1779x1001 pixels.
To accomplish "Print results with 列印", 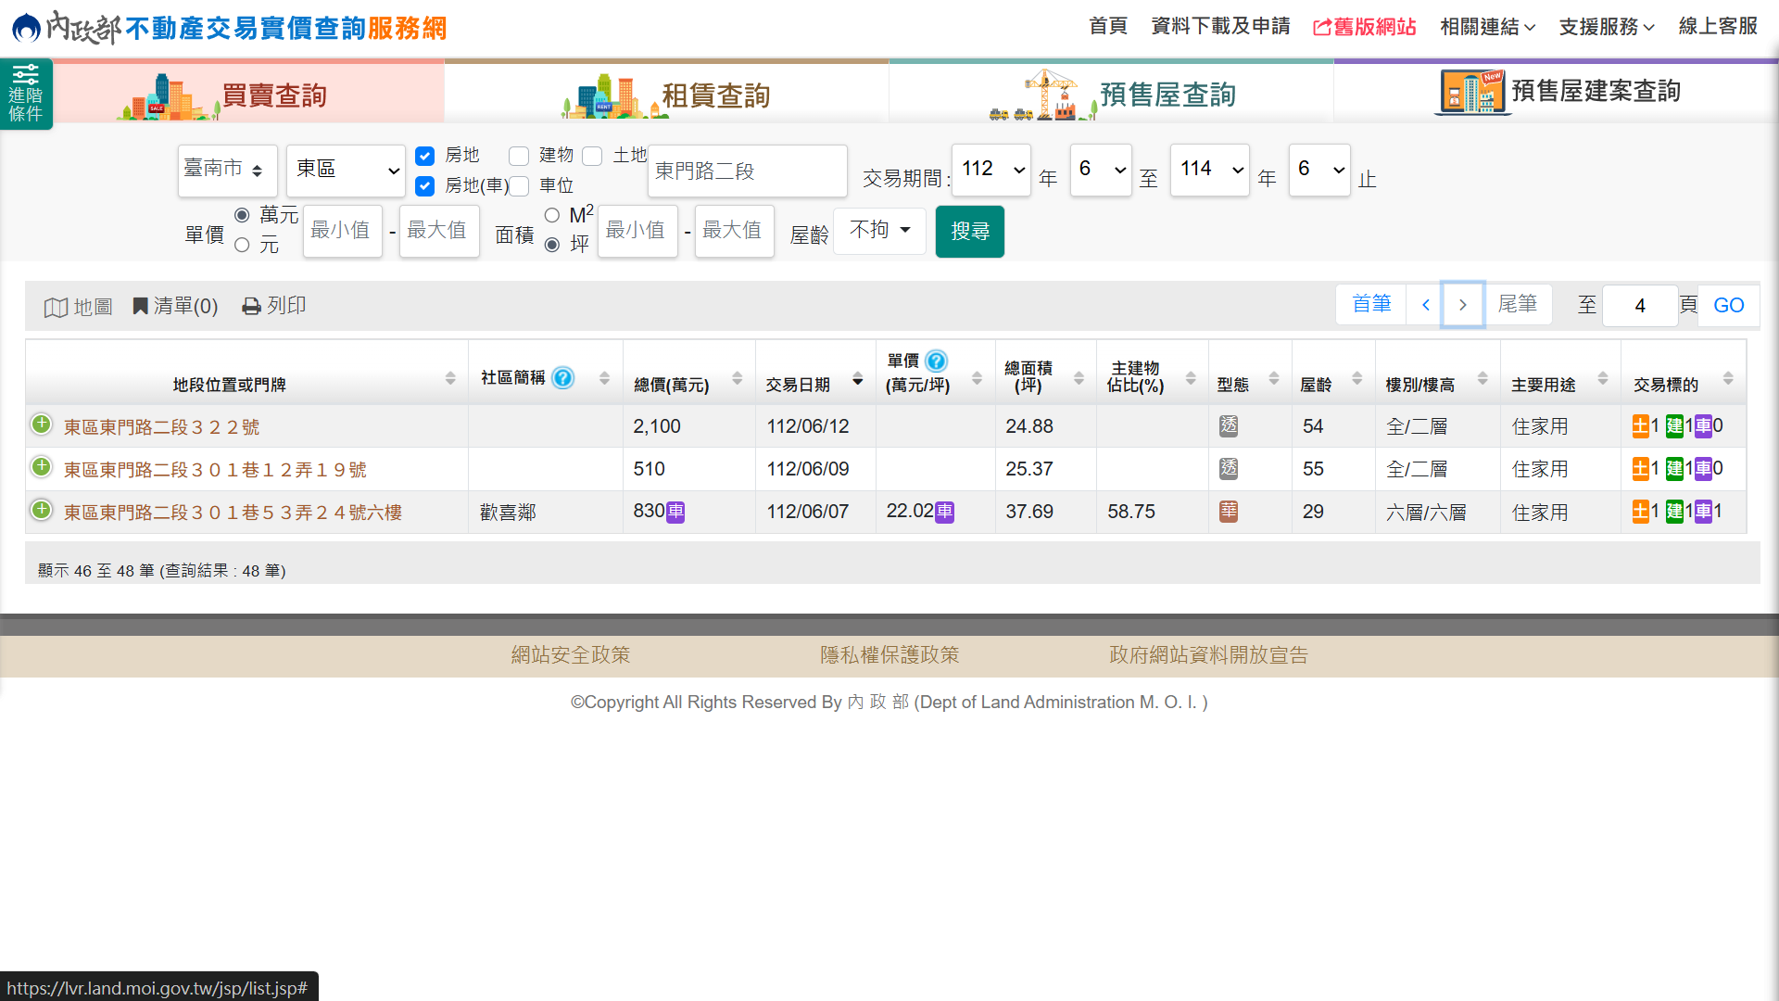I will (x=274, y=306).
